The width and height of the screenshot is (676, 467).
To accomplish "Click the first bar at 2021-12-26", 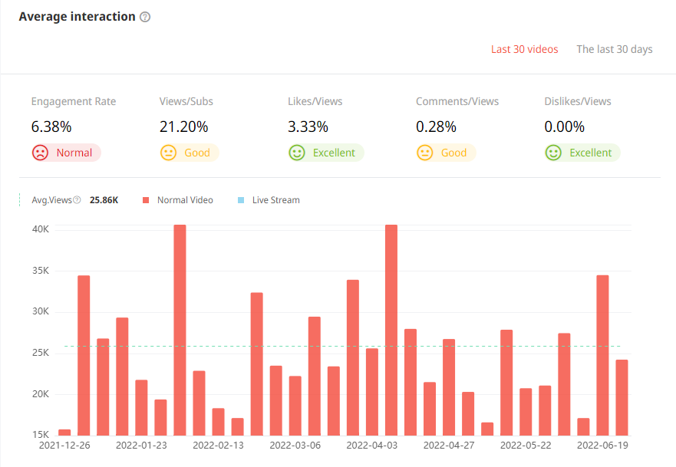I will 64,432.
